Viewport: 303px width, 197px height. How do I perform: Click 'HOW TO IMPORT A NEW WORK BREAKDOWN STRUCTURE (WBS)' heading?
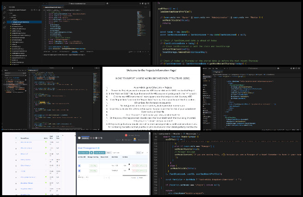click(152, 78)
